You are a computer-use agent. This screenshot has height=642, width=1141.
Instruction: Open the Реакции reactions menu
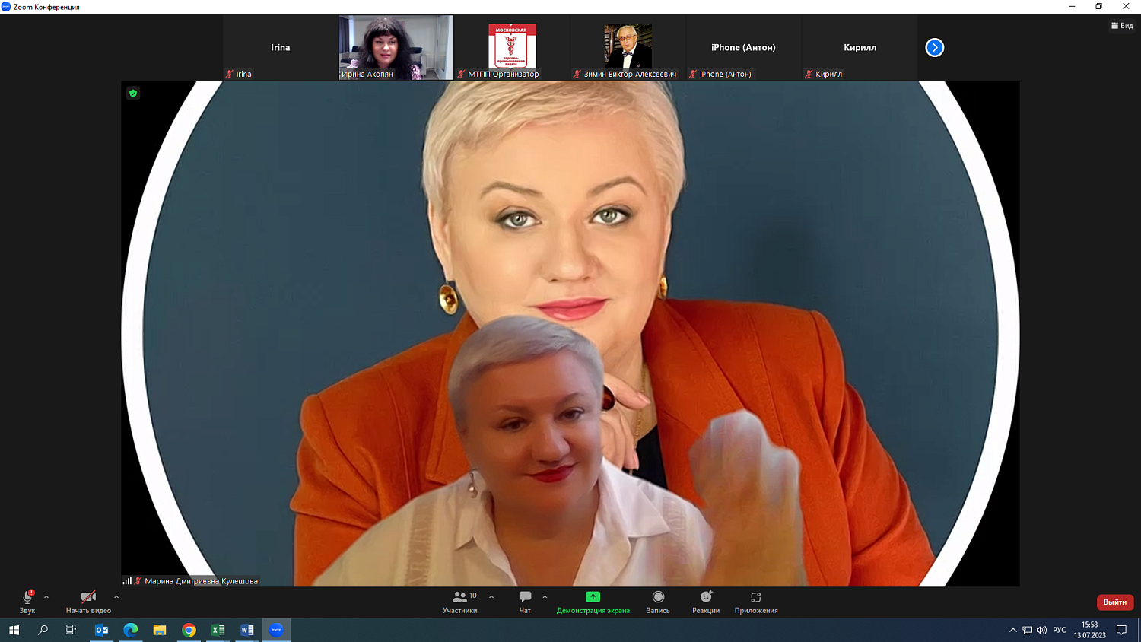pos(706,598)
